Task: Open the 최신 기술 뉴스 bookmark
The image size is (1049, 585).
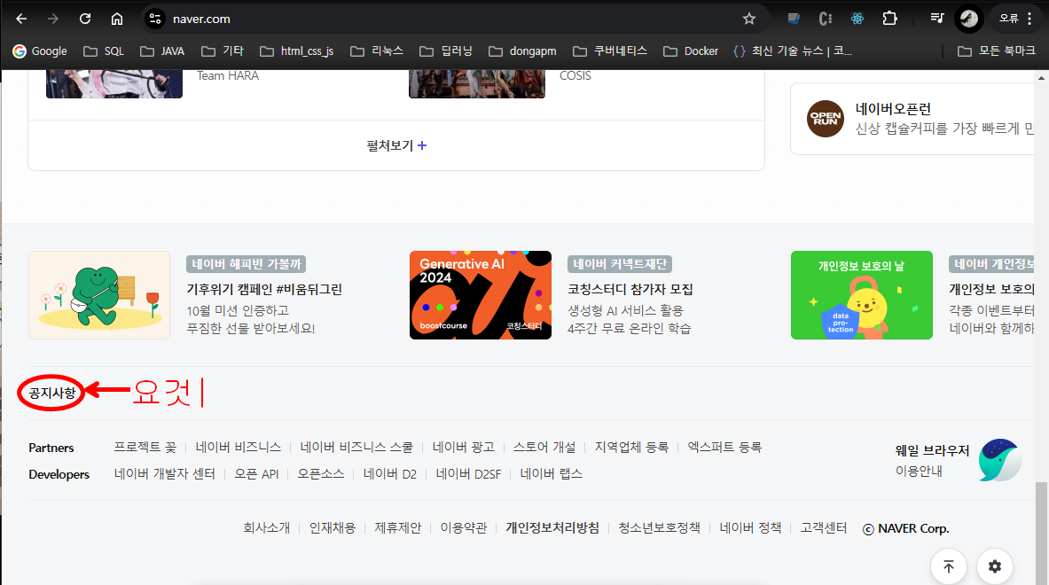Action: pos(793,51)
